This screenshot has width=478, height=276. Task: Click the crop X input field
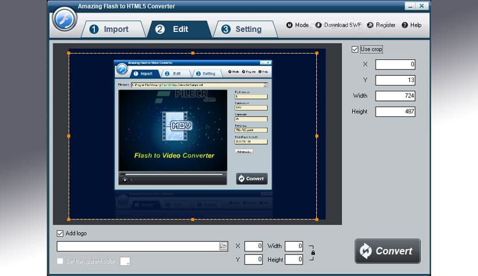click(x=395, y=64)
